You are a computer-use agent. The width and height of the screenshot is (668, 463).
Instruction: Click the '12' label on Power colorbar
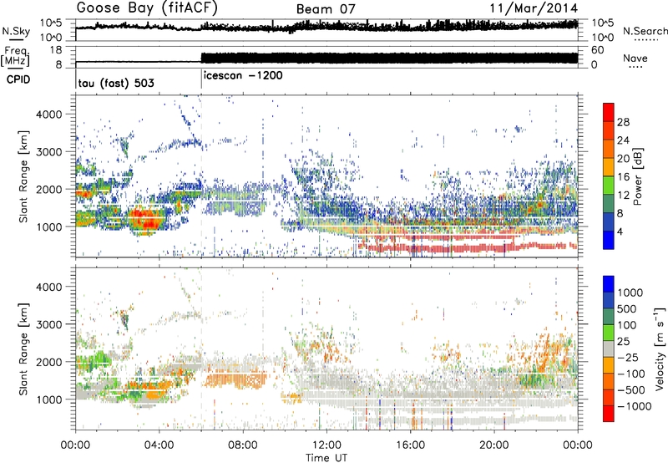(x=623, y=196)
